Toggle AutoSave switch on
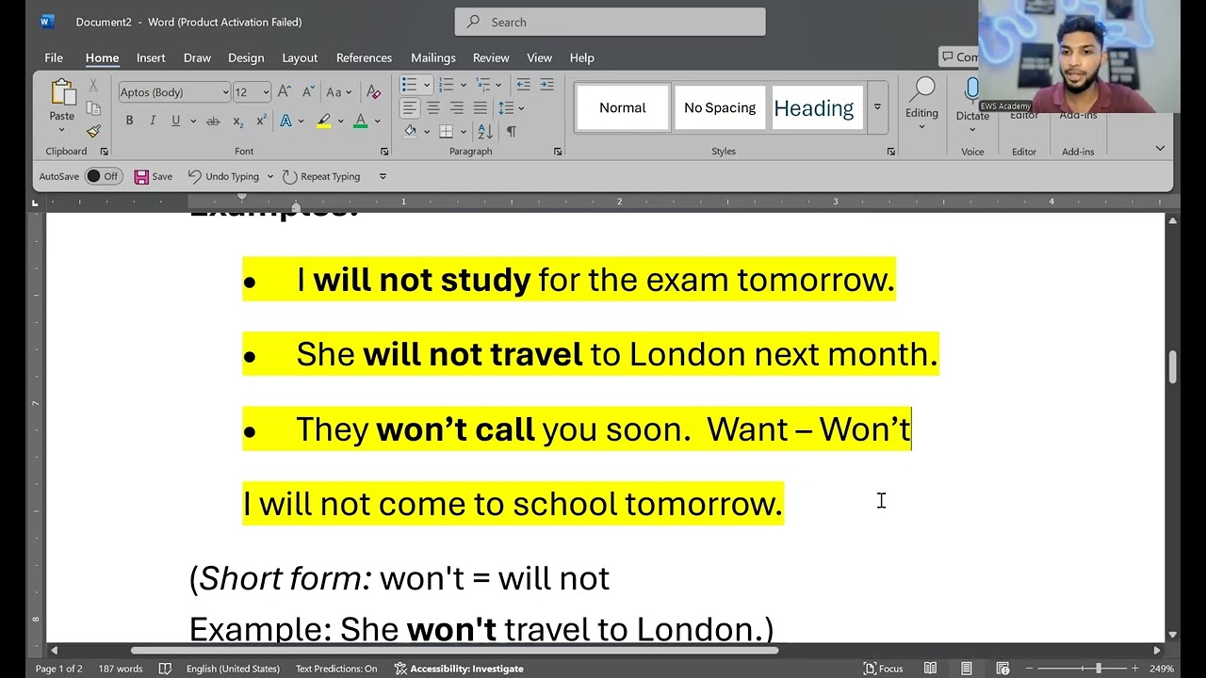This screenshot has height=678, width=1206. pyautogui.click(x=104, y=176)
